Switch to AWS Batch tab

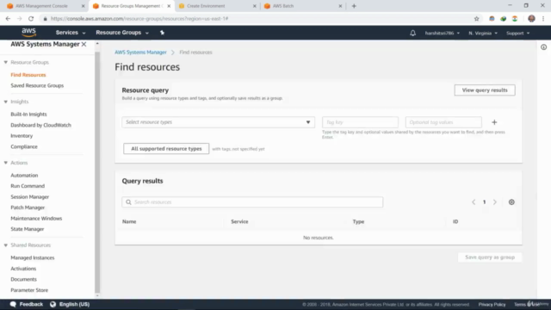(x=302, y=6)
